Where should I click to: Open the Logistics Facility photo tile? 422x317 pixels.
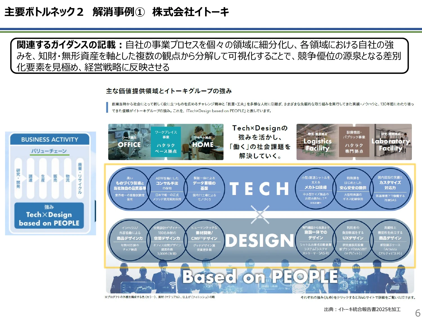317,142
